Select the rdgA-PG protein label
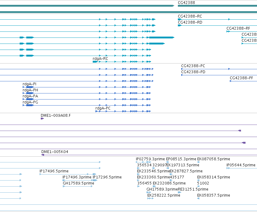This screenshot has height=212, width=257. pos(30,102)
